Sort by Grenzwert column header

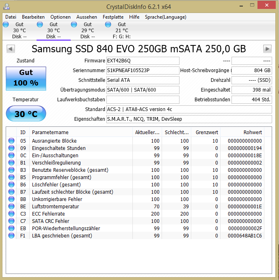click(x=206, y=133)
